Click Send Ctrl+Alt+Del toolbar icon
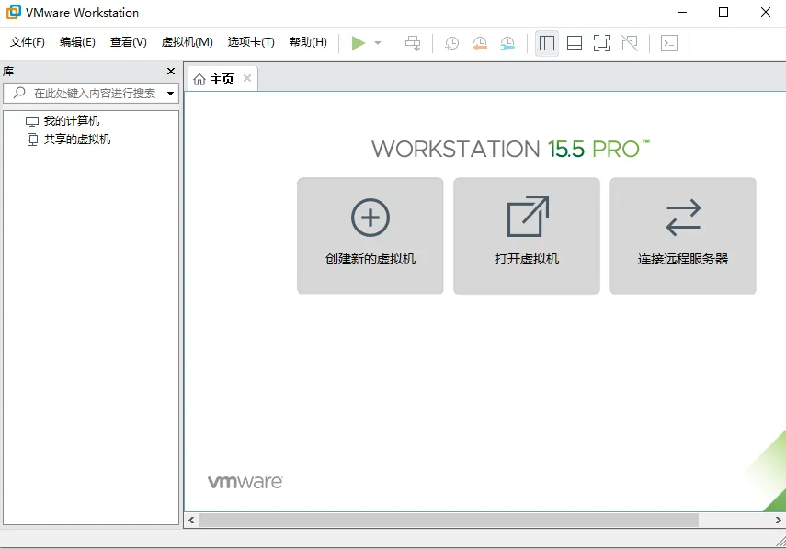The height and width of the screenshot is (549, 786). pos(413,43)
